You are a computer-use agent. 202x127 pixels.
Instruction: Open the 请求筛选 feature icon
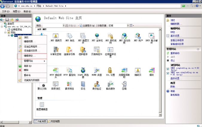pyautogui.click(x=69, y=84)
